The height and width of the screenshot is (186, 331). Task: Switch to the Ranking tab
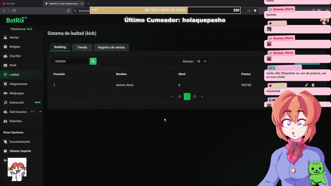coord(60,47)
